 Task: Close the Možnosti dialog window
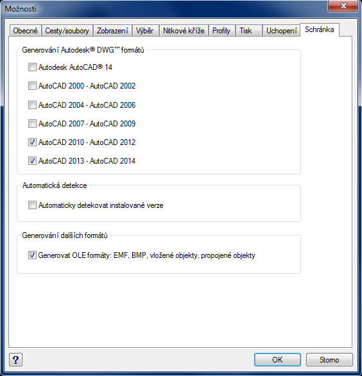pyautogui.click(x=343, y=6)
